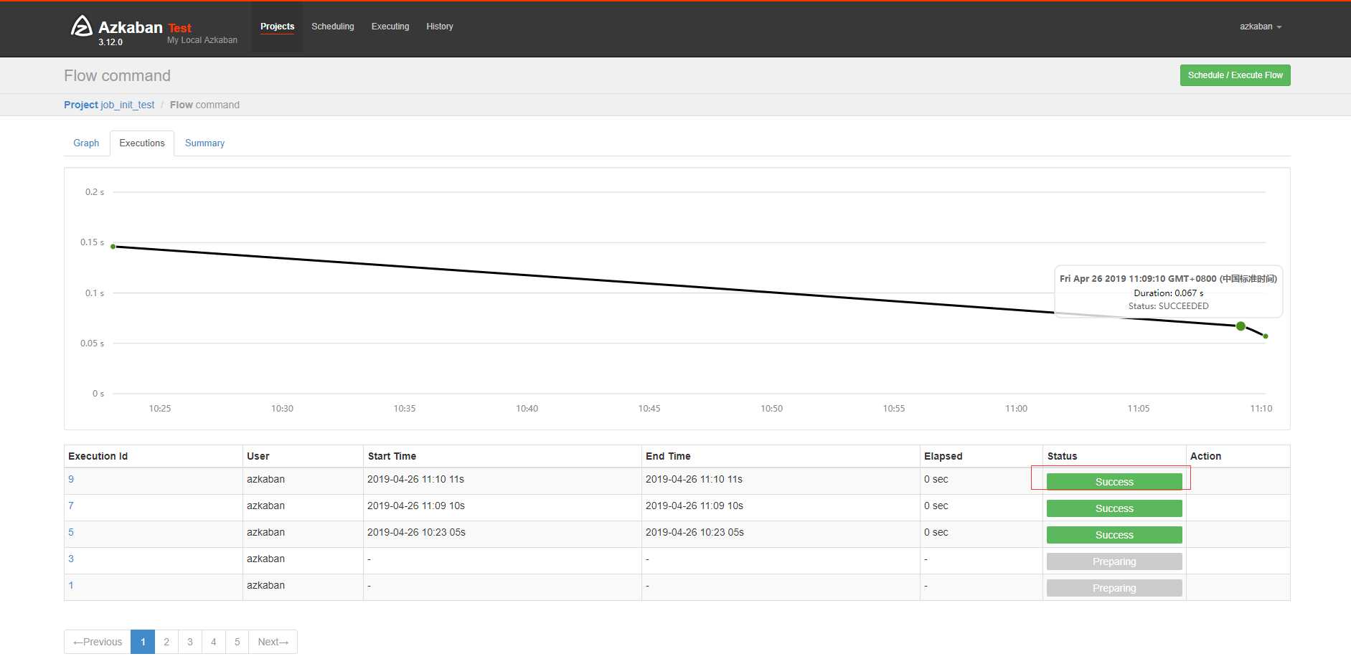This screenshot has height=664, width=1351.
Task: Go to pagination page 3
Action: tap(190, 642)
